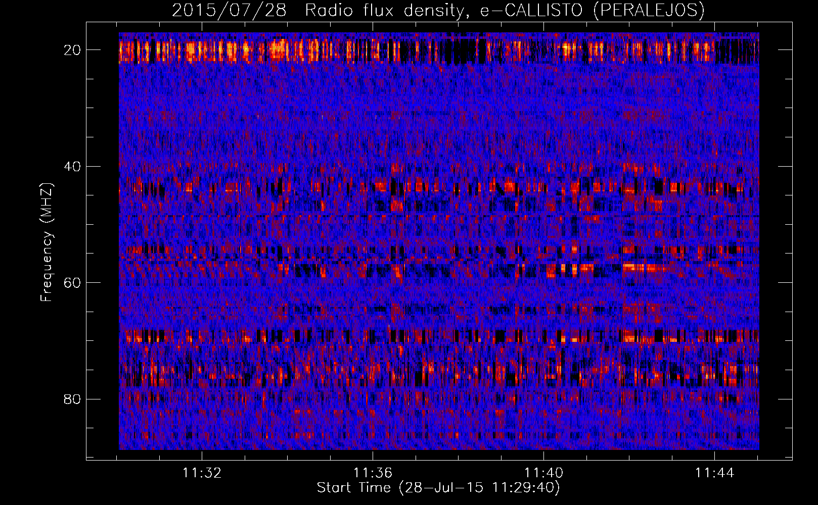The width and height of the screenshot is (818, 505).
Task: Click the time tick label '11:32'
Action: pos(202,473)
